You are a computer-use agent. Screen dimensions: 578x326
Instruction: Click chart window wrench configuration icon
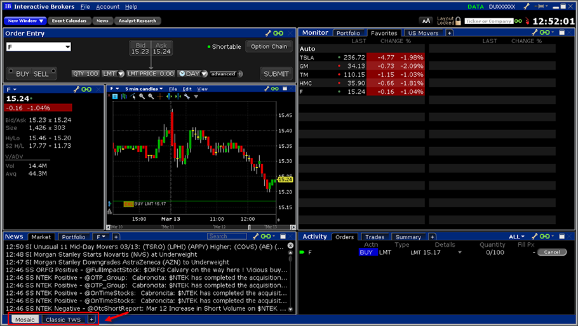[x=267, y=89]
